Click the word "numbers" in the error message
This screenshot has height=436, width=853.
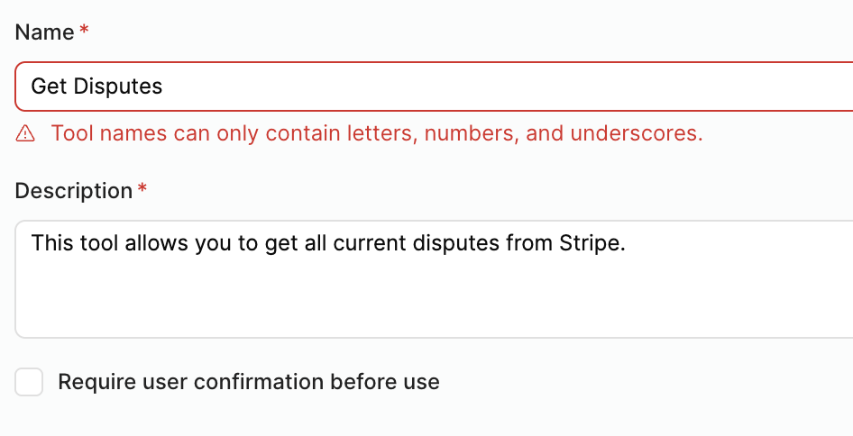point(472,134)
